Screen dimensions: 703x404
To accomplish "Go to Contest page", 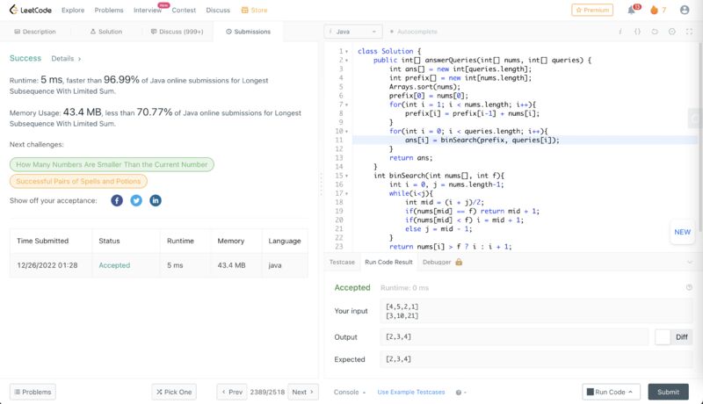I will coord(184,10).
